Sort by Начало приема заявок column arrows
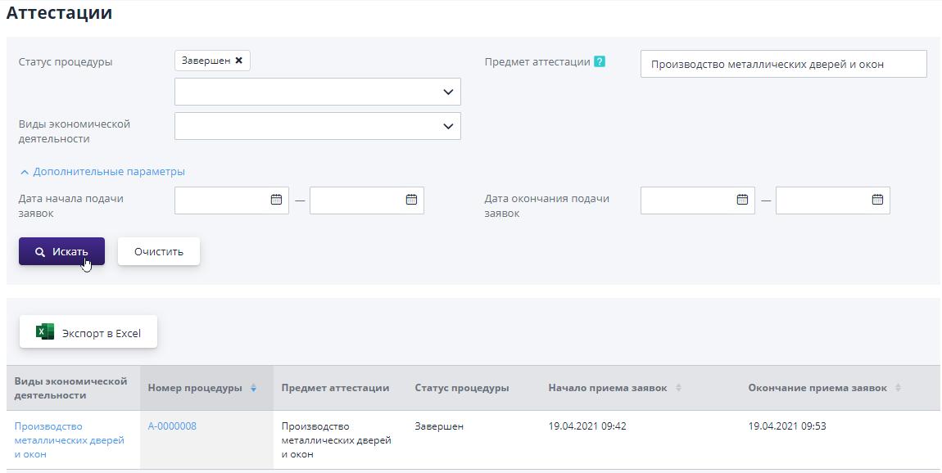Screen dimensions: 942x473 click(678, 388)
